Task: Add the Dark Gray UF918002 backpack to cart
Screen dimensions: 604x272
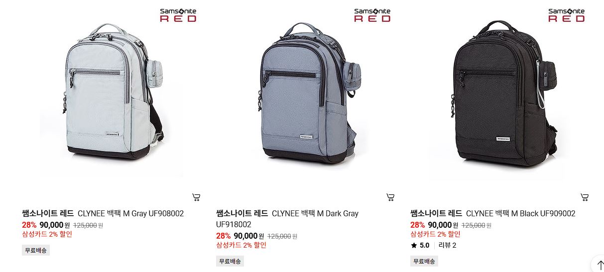Action: coord(390,197)
